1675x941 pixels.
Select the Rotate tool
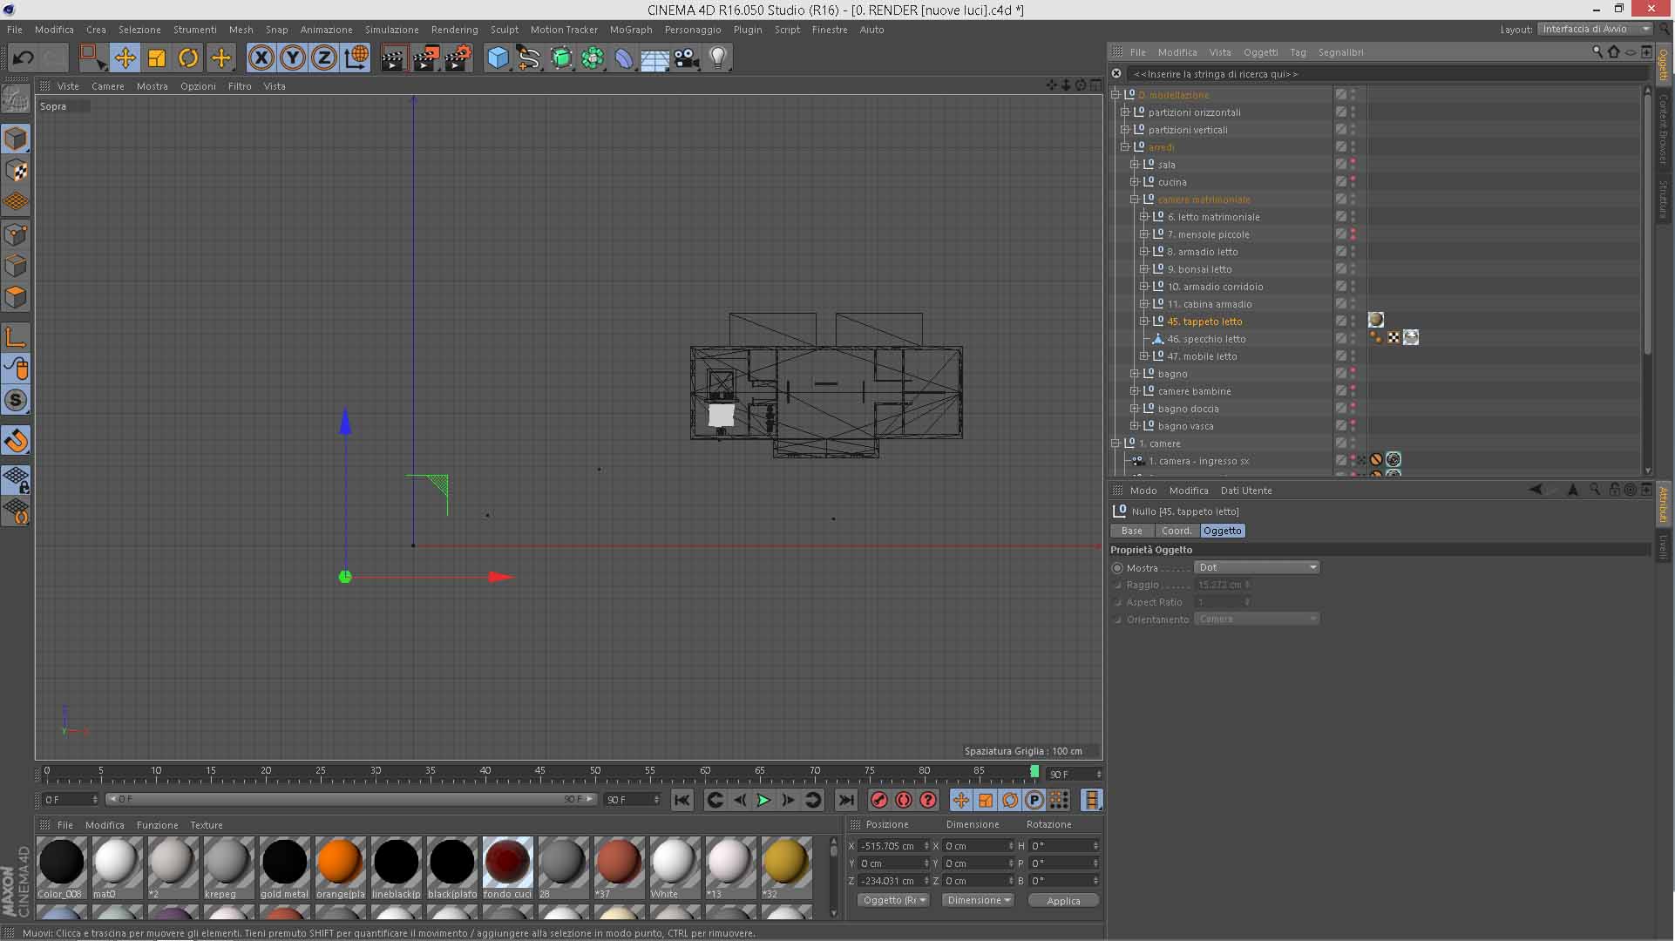tap(188, 58)
